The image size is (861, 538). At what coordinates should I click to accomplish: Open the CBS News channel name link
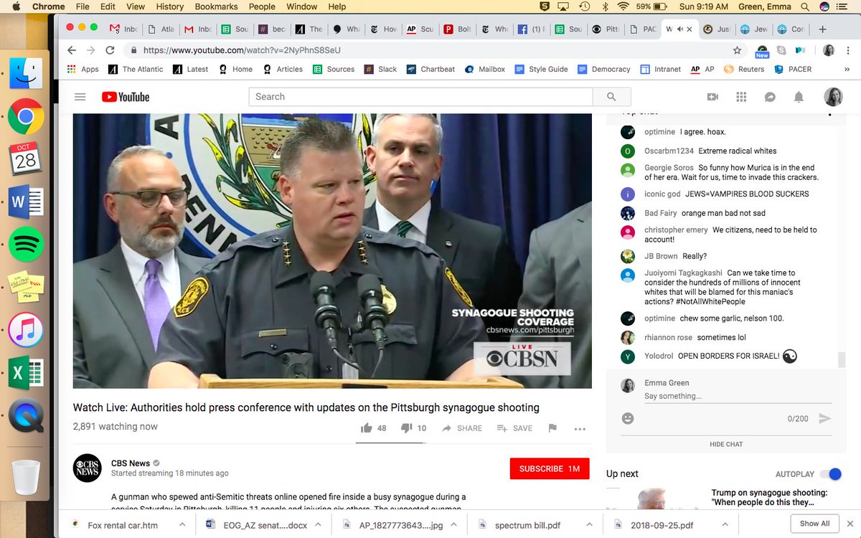pos(130,463)
